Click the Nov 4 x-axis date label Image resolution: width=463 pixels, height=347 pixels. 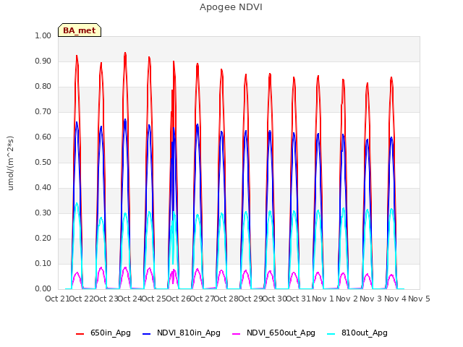[395, 299]
